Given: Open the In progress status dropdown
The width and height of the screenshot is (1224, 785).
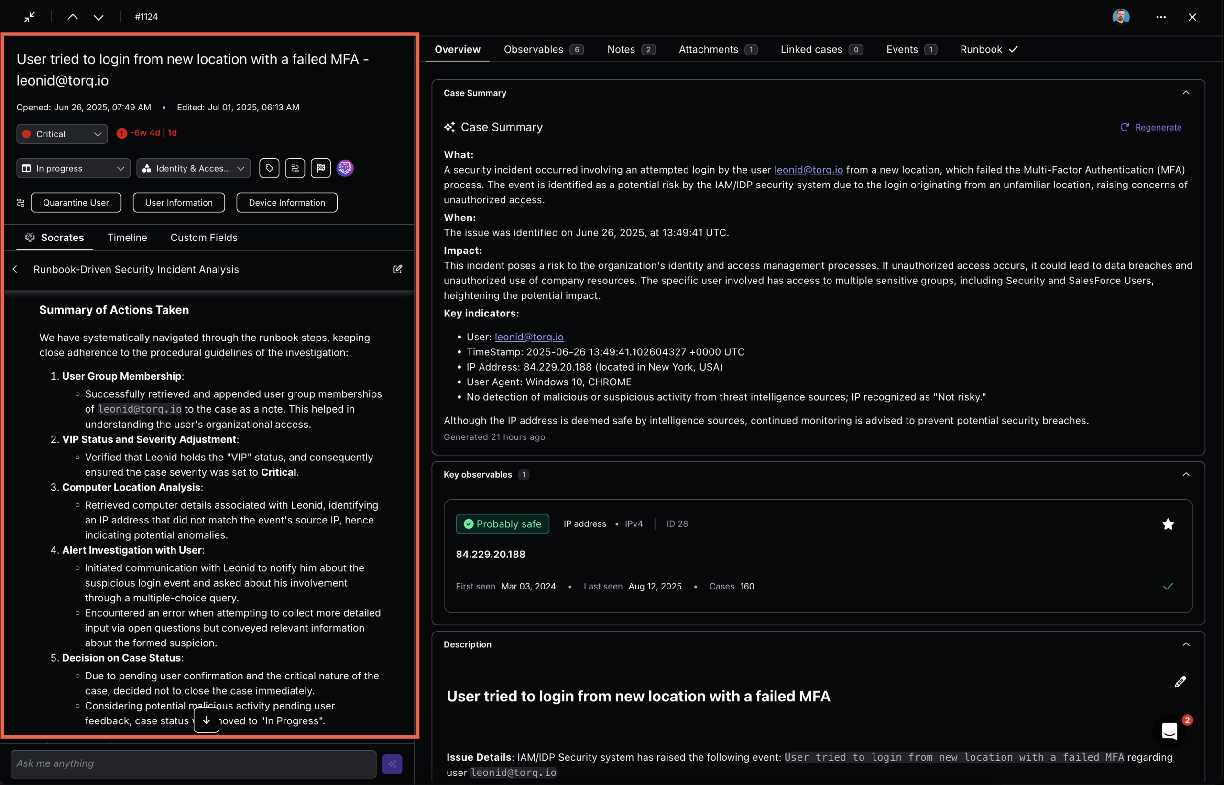Looking at the screenshot, I should point(74,168).
